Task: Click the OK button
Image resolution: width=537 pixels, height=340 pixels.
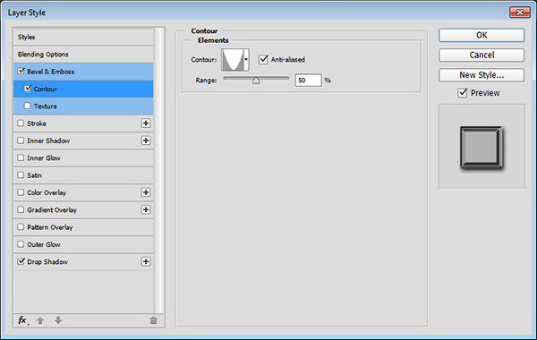Action: point(482,35)
